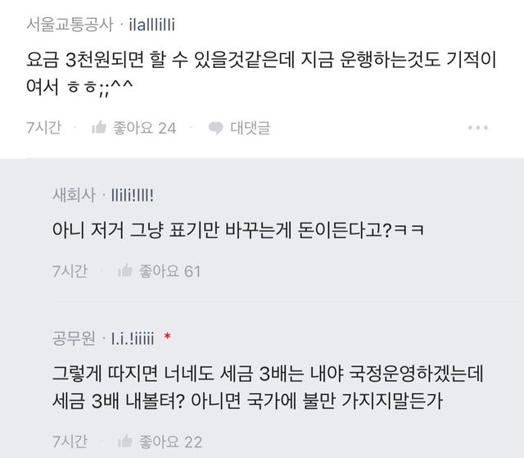Open the 새회사 company label
The height and width of the screenshot is (458, 524).
(x=73, y=194)
